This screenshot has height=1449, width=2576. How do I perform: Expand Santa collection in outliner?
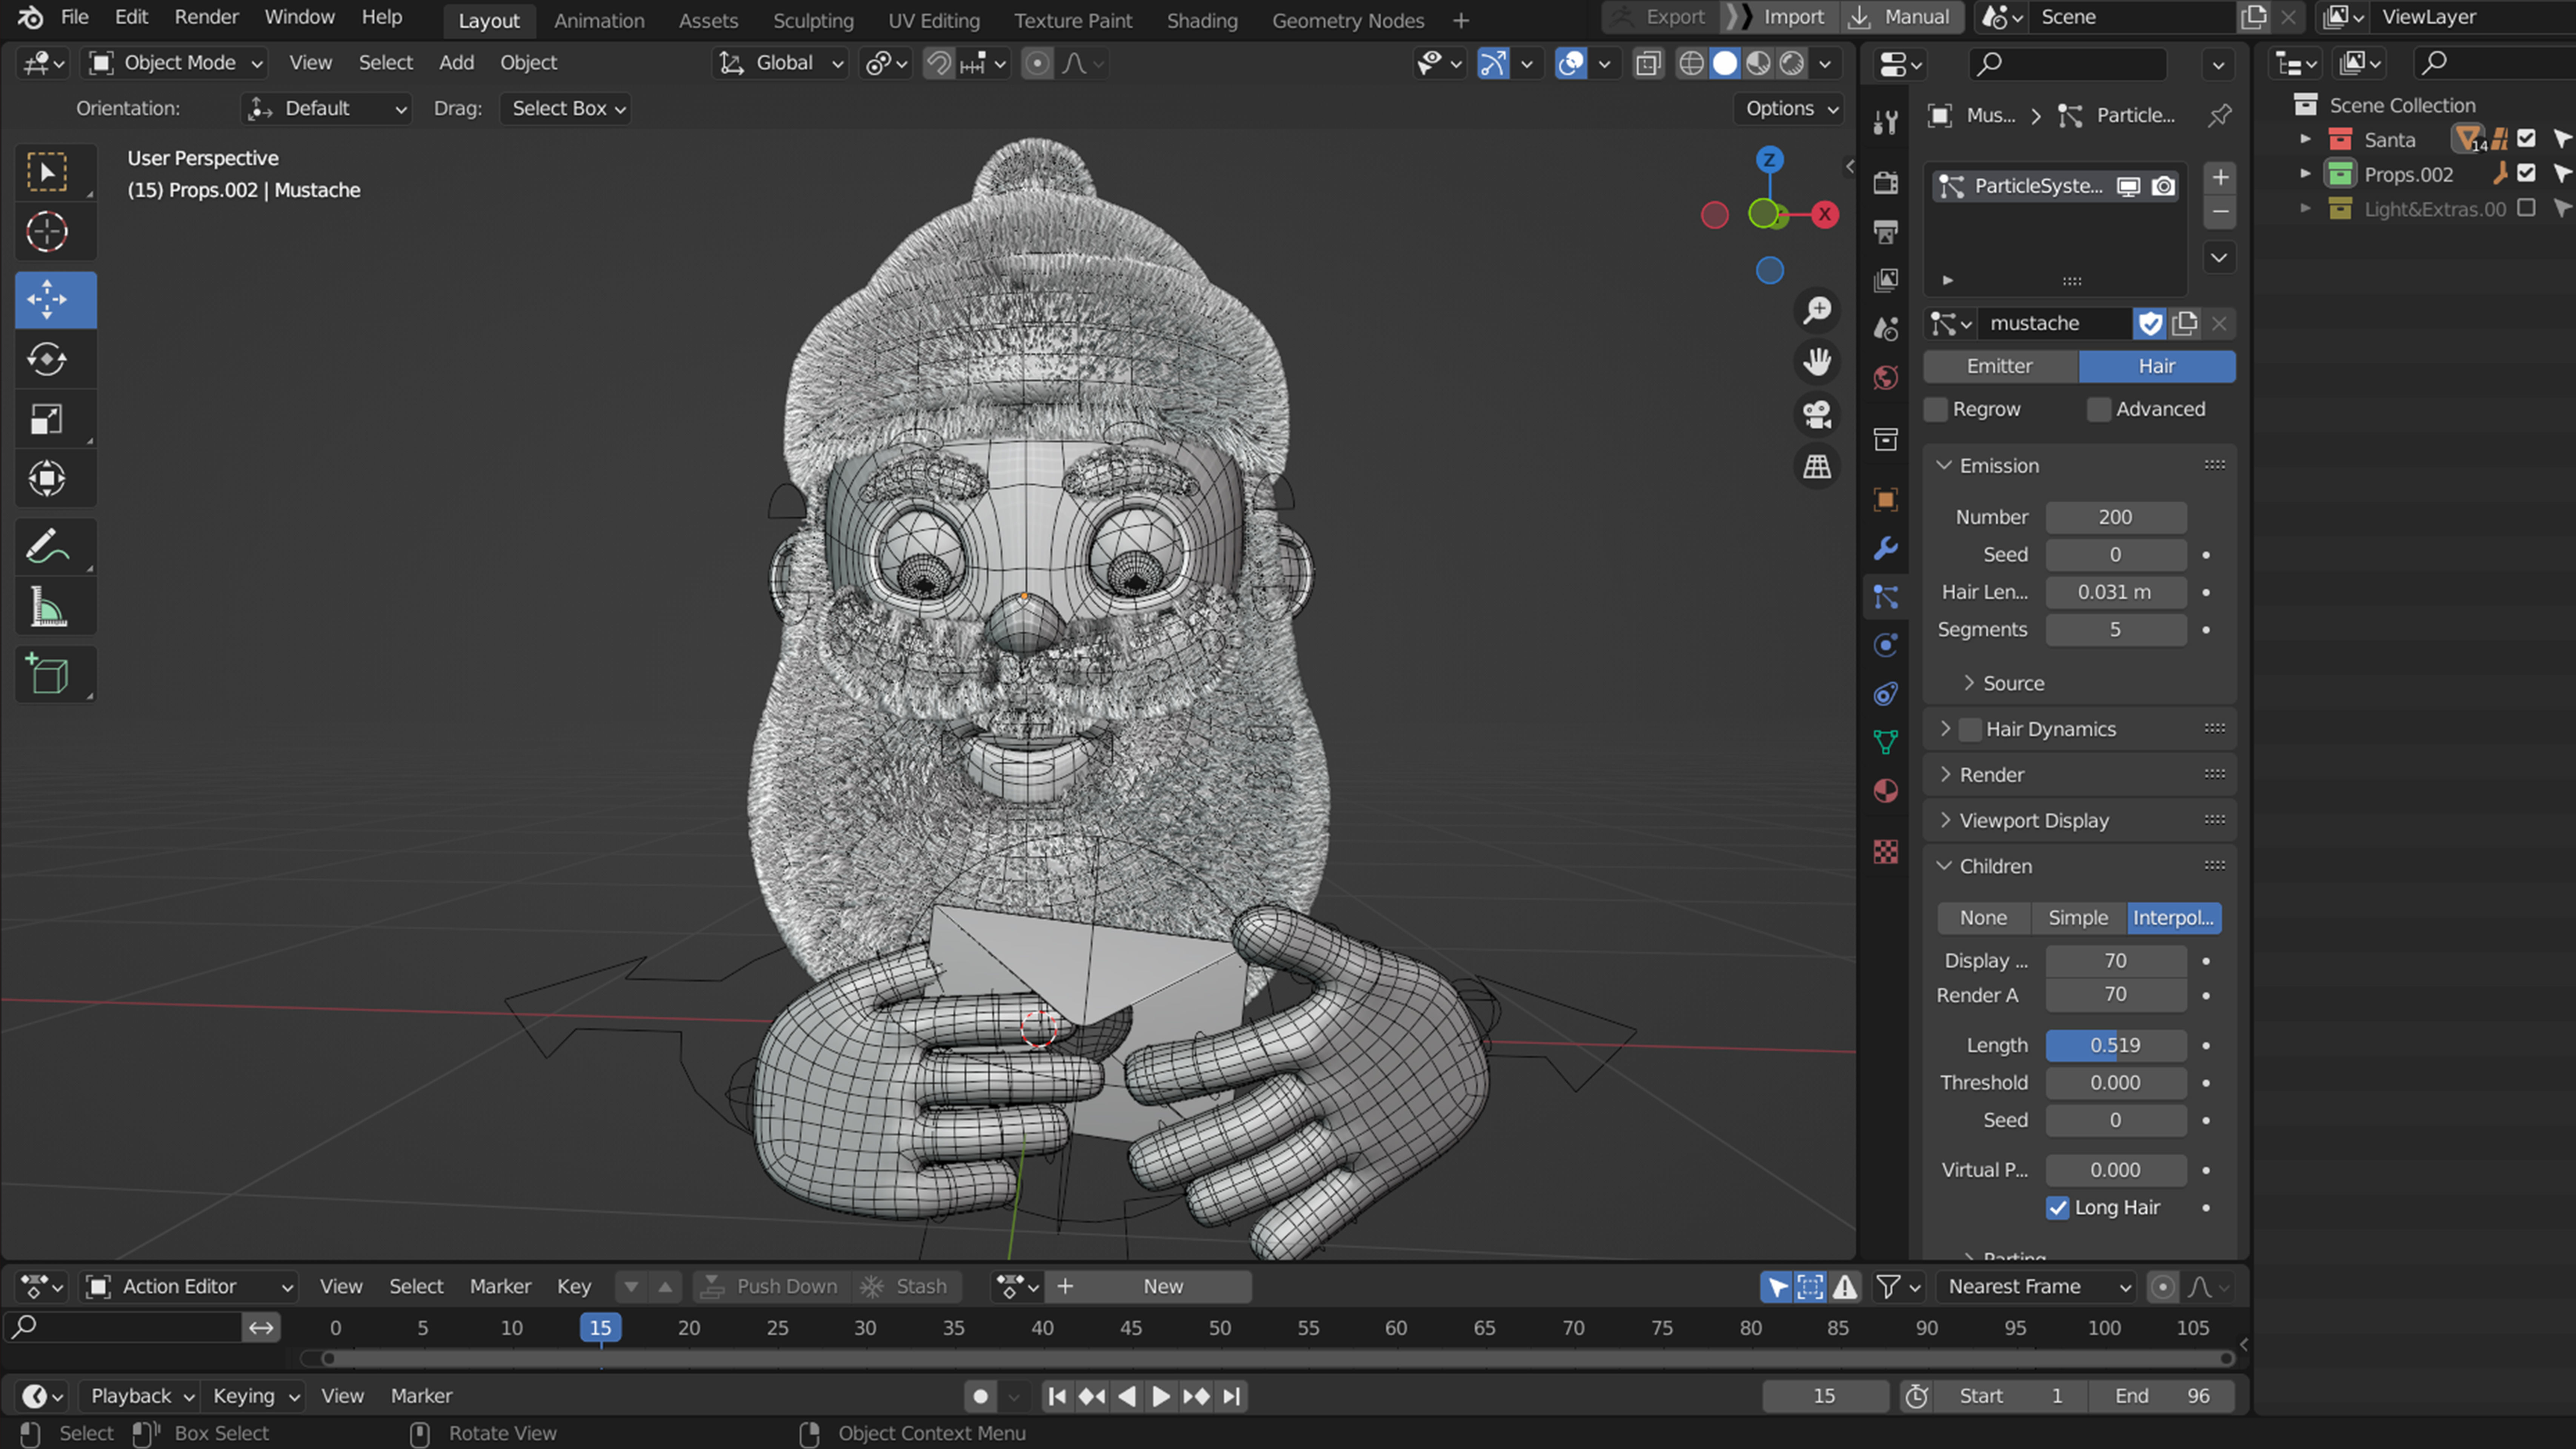pyautogui.click(x=2305, y=139)
